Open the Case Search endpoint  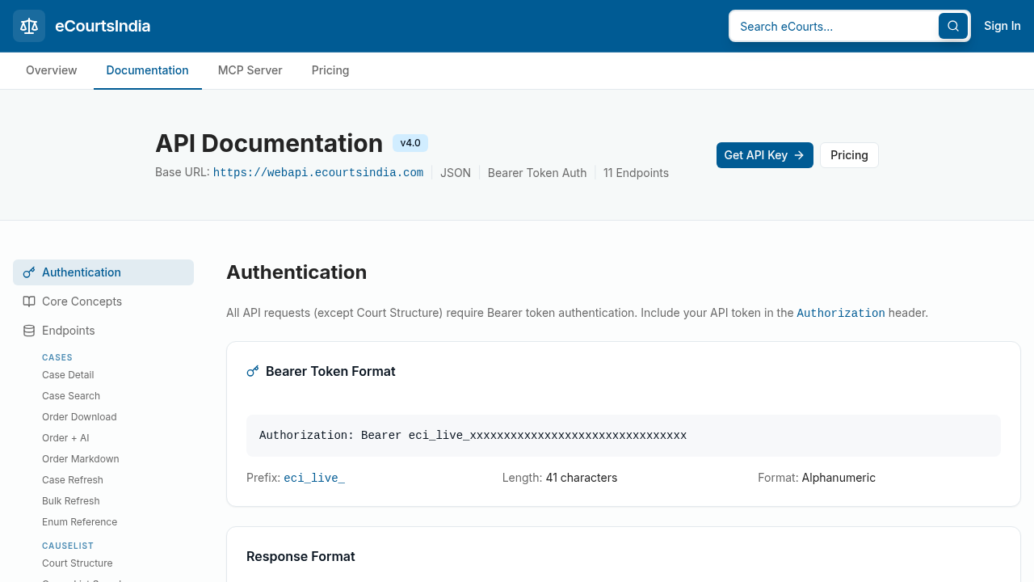(71, 396)
